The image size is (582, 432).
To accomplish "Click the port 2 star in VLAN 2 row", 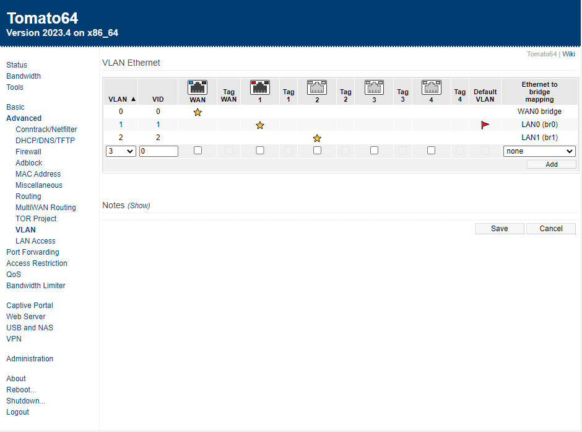I will click(x=317, y=138).
